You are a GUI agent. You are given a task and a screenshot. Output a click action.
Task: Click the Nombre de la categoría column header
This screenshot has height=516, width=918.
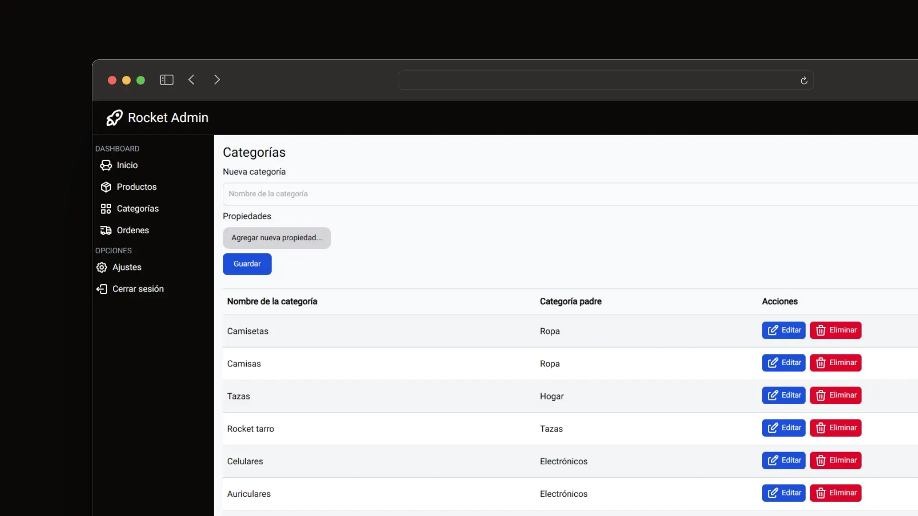tap(272, 301)
